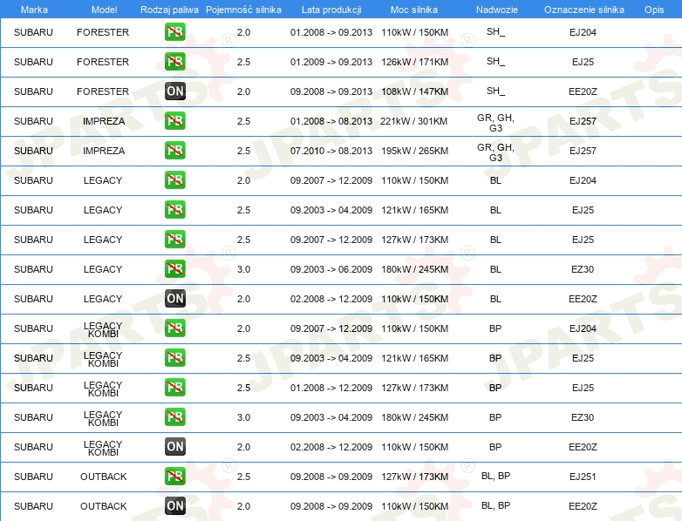Click ON diesel icon in Legacy Kombi row
Viewport: 682px width, 521px height.
(174, 447)
